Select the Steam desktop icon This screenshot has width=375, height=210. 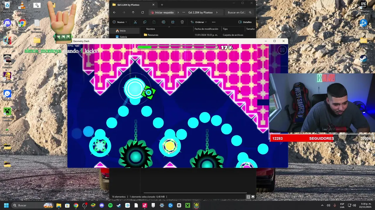point(364,60)
